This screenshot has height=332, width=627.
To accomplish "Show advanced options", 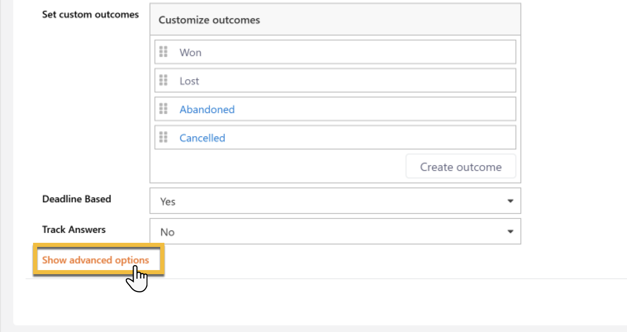I will (95, 260).
